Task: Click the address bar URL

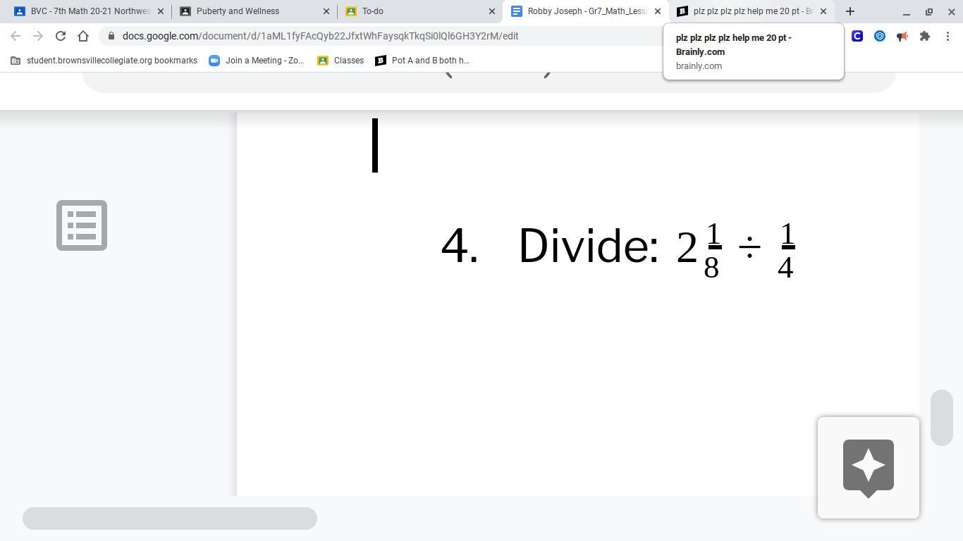Action: pyautogui.click(x=320, y=36)
